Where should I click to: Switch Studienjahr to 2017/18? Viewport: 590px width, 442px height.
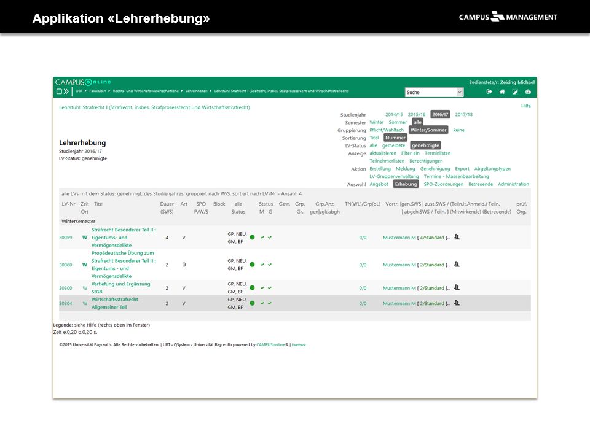pyautogui.click(x=464, y=115)
